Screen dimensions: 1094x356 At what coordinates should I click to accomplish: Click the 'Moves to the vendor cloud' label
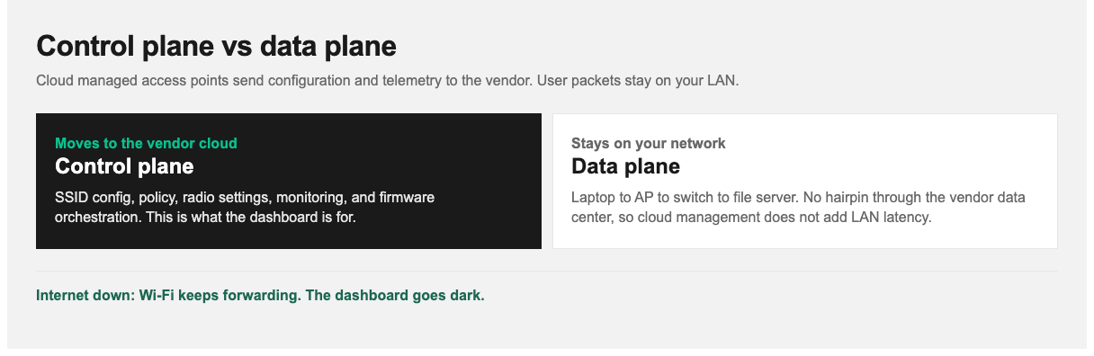point(146,143)
